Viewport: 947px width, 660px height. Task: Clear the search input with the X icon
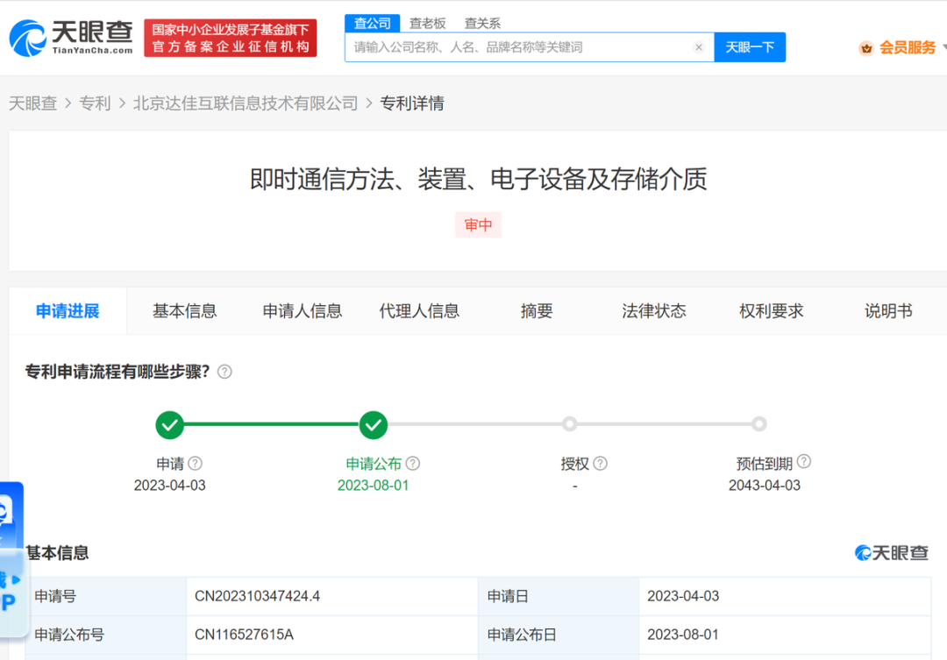[699, 46]
